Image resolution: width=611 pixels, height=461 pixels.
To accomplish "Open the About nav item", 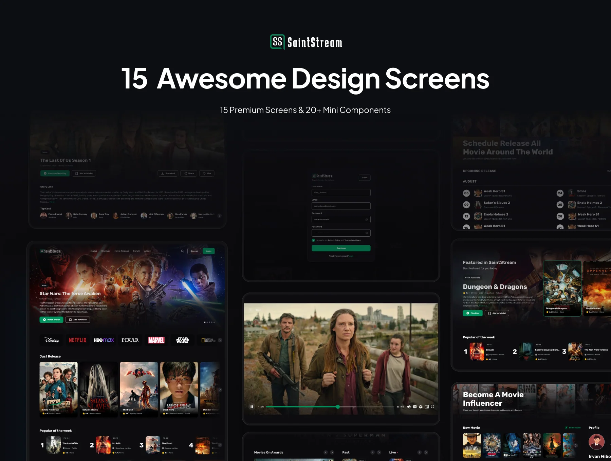I will coord(147,251).
